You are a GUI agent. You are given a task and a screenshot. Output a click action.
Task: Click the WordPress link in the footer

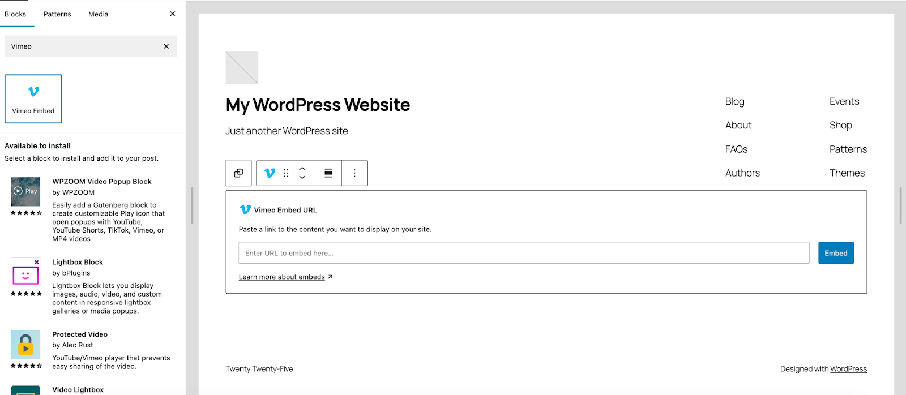coord(848,369)
